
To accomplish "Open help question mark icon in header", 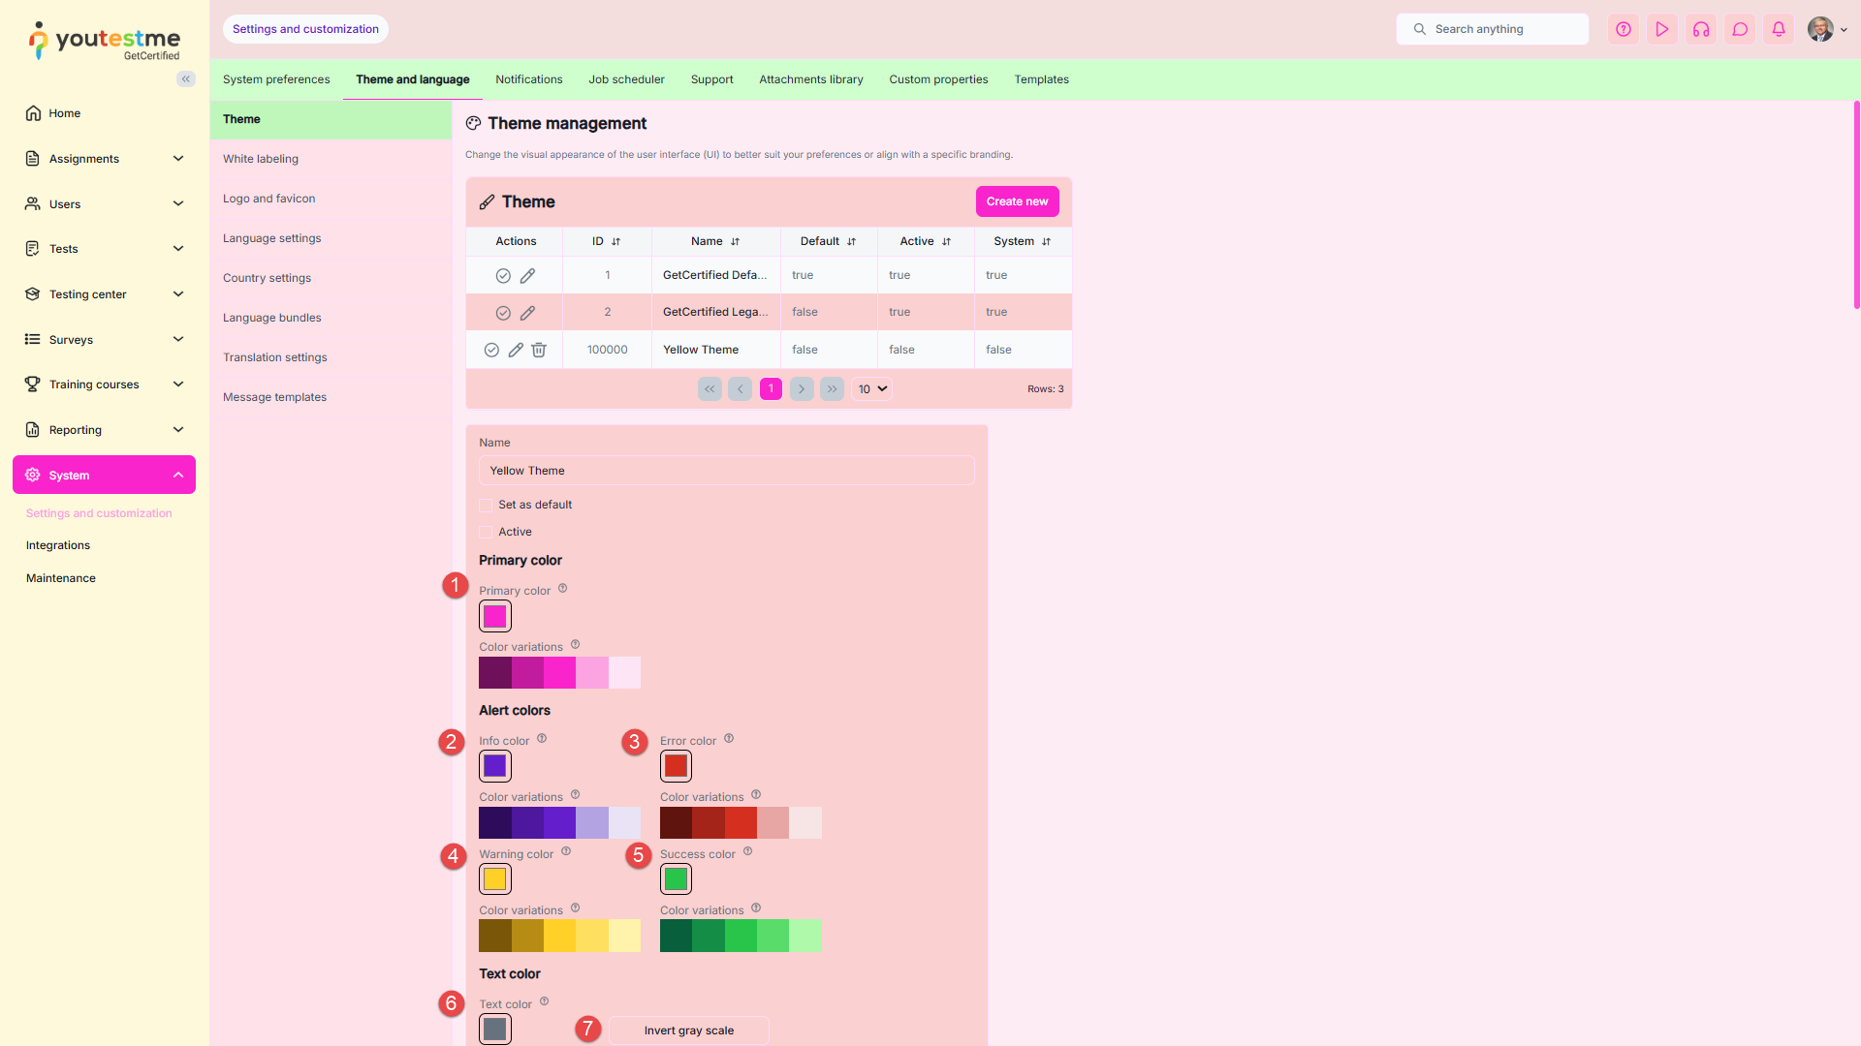I will pyautogui.click(x=1624, y=29).
